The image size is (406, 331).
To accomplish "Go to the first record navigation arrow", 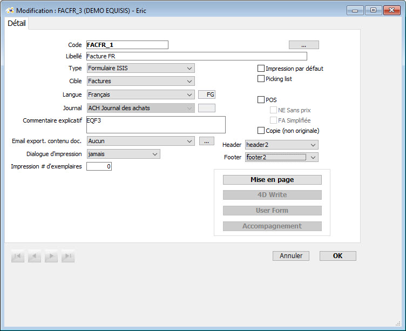I will coord(18,256).
